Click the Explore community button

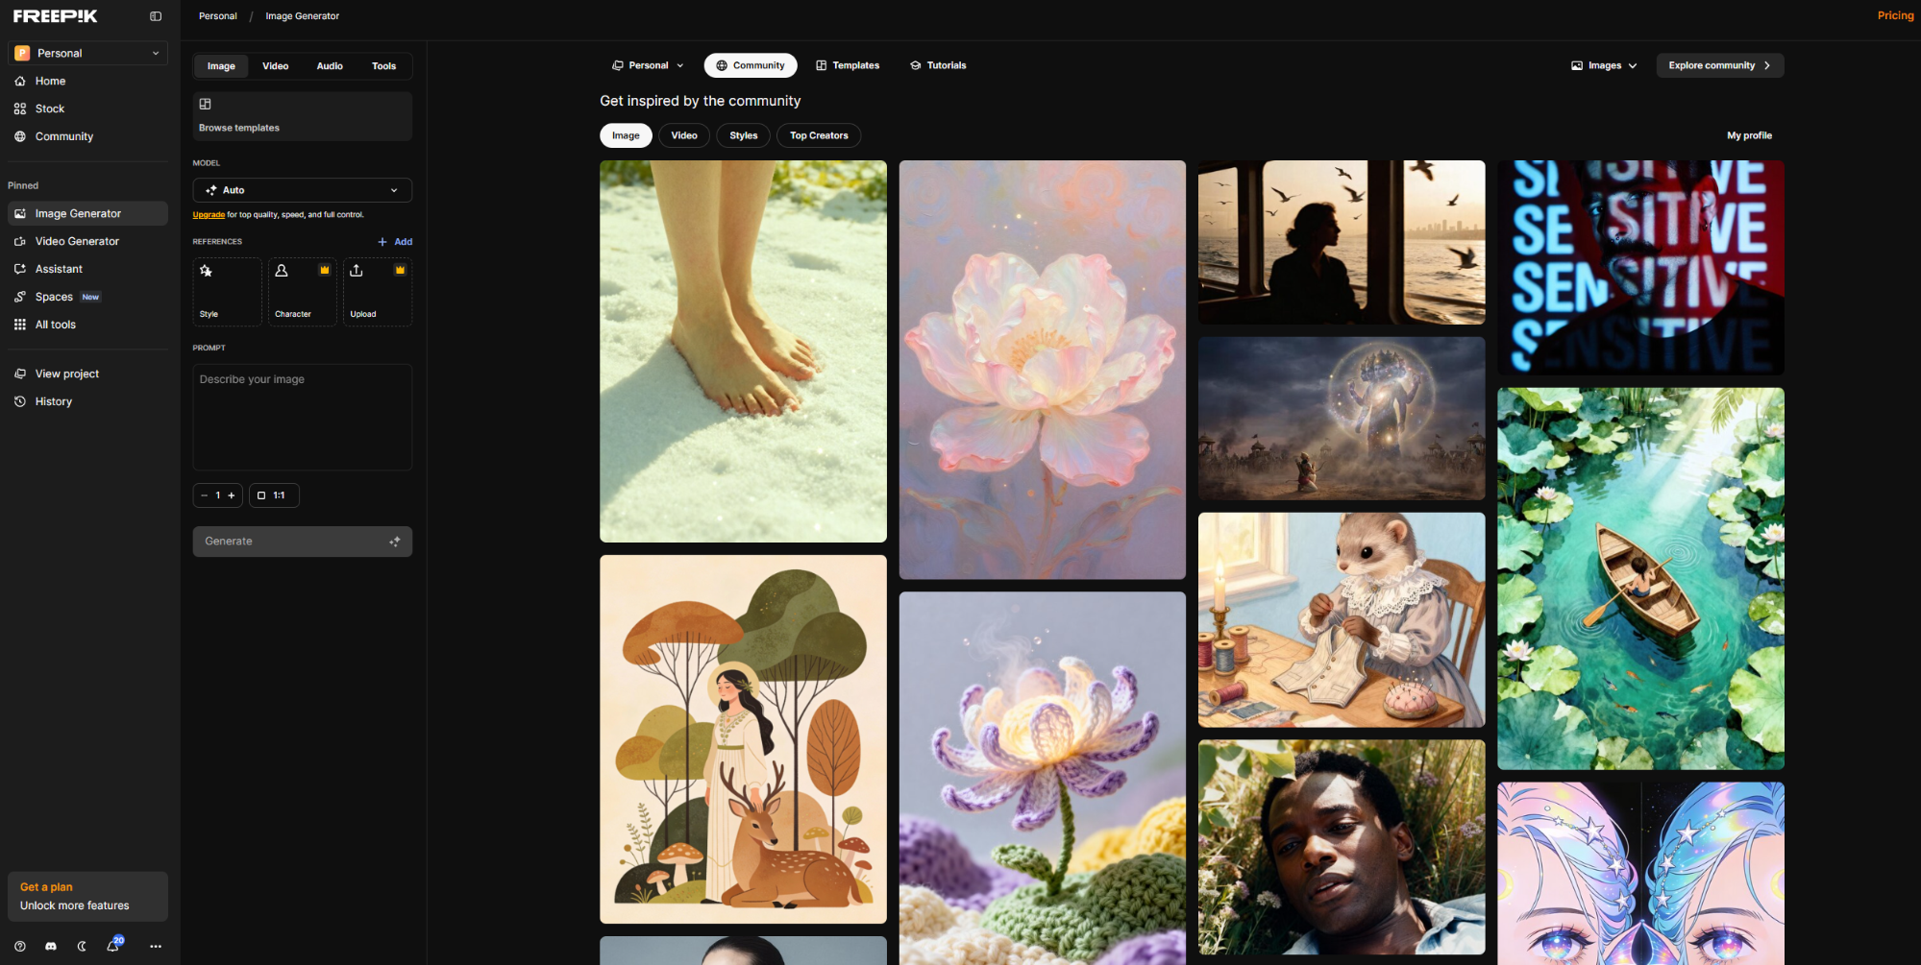[1719, 64]
